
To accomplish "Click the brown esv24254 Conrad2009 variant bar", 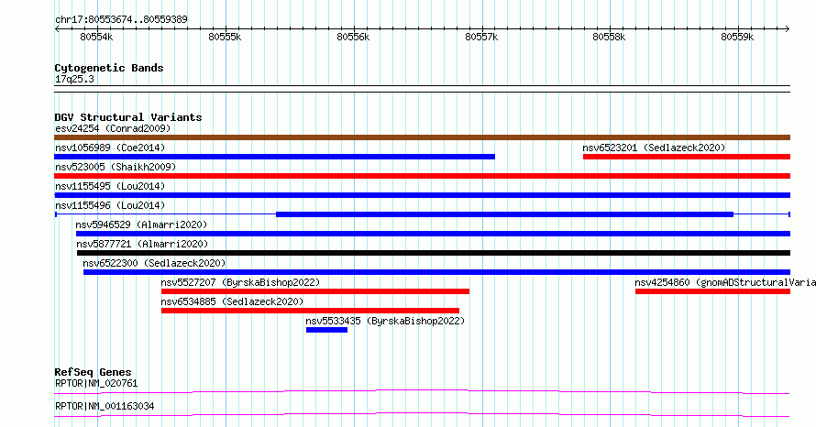I will tap(422, 137).
